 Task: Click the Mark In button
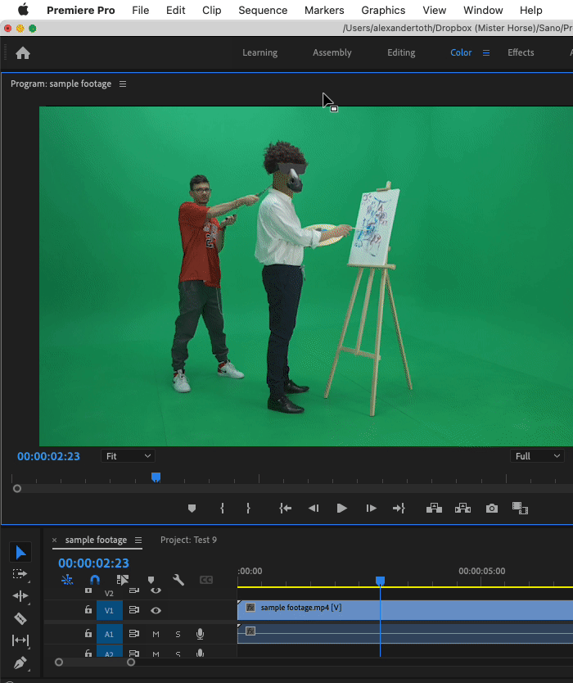click(x=222, y=509)
